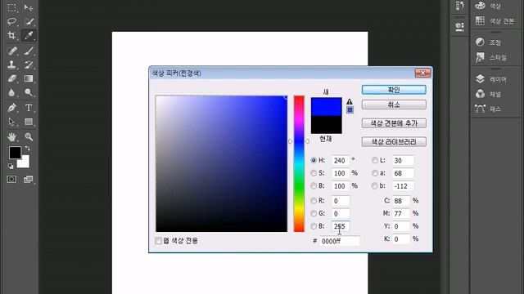Confirm color with 확인 button
524x294 pixels.
[x=394, y=90]
